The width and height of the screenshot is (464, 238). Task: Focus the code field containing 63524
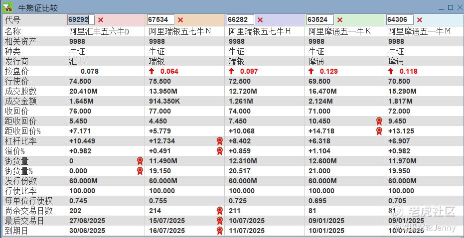(x=320, y=20)
